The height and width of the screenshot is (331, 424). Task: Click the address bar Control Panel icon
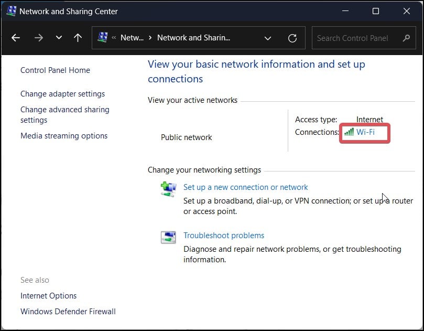(x=103, y=38)
